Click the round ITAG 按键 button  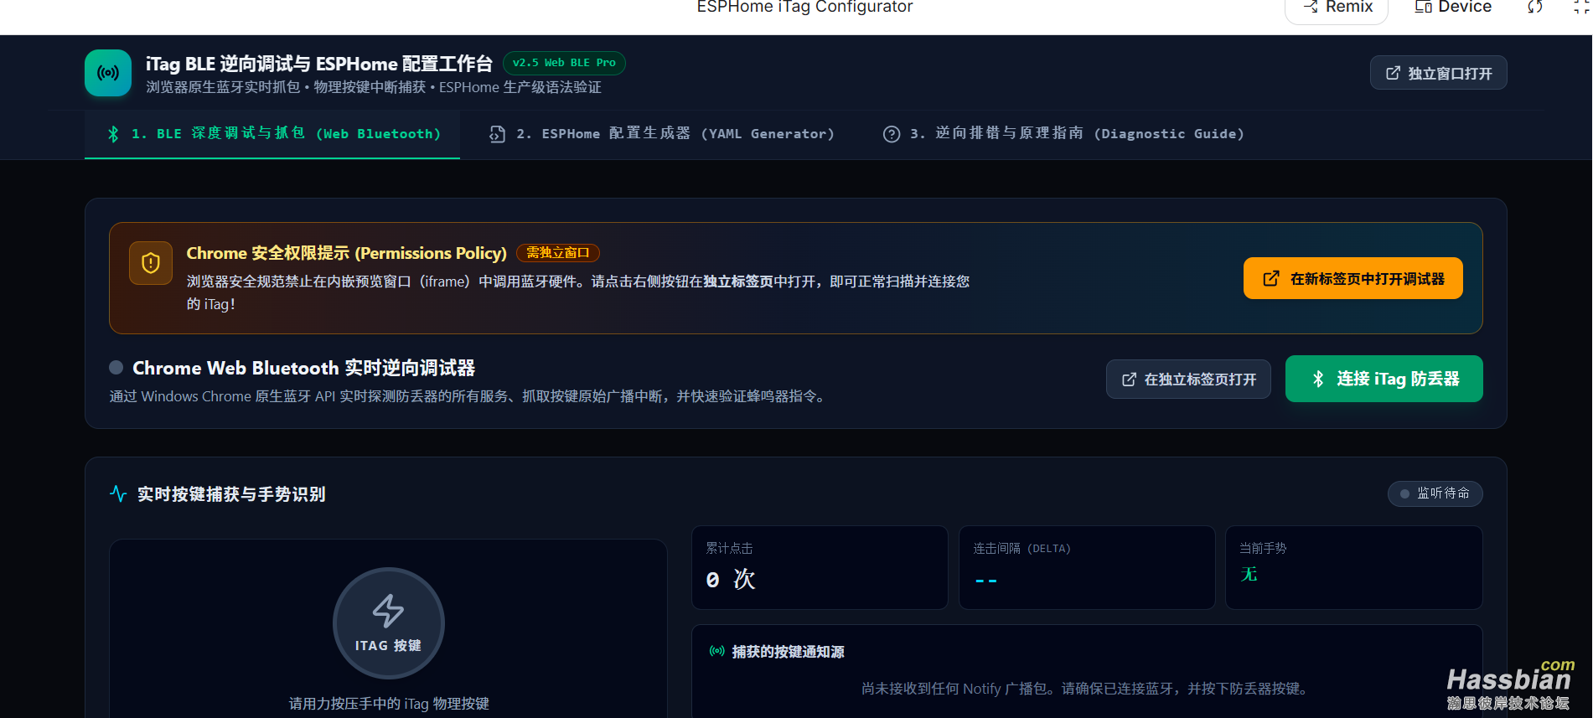[388, 623]
